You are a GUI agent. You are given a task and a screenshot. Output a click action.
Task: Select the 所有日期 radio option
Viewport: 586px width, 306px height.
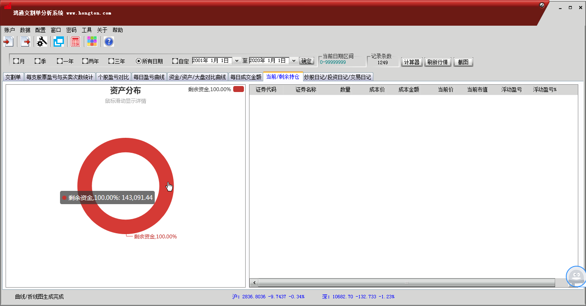149,61
